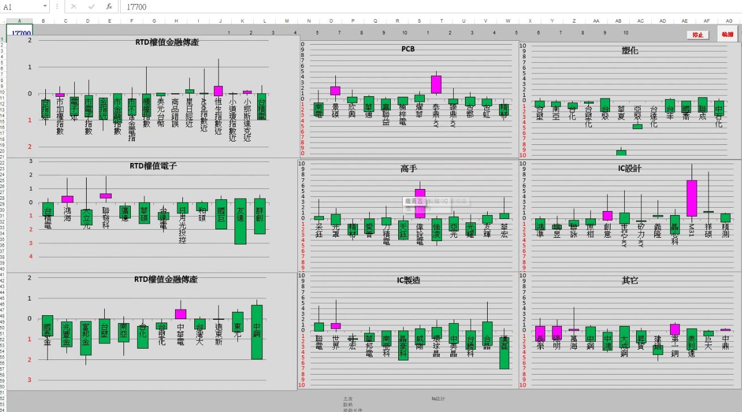The width and height of the screenshot is (742, 412).
Task: Click the green 亞聚 candlestick in 塑化 chart
Action: point(638,127)
